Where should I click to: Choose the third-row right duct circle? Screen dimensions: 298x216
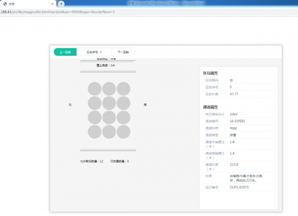(123, 118)
